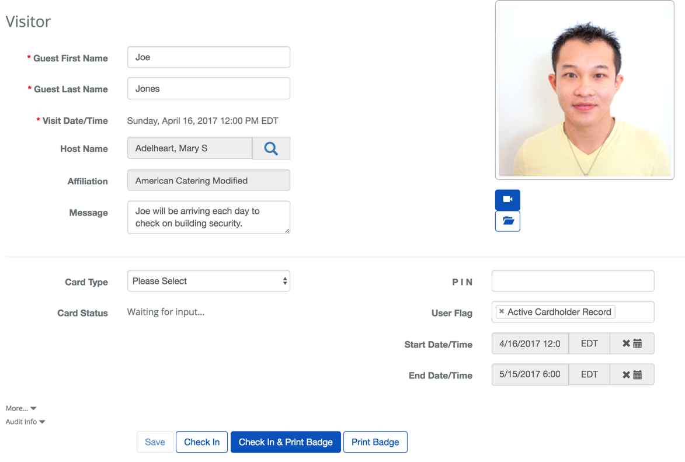Clear the Start Date/Time value
685x462 pixels.
tap(626, 343)
